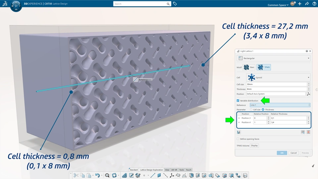Screen dimensions: 318x179
Task: Click the Thickness field stepper arrows
Action: click(309, 89)
